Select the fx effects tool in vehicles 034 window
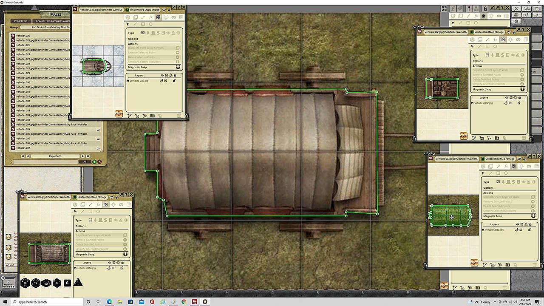Screen dimensions: 544x306 click(x=97, y=204)
